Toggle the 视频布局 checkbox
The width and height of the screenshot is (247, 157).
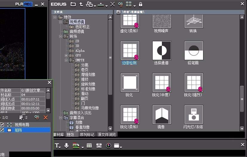[x=2, y=125]
